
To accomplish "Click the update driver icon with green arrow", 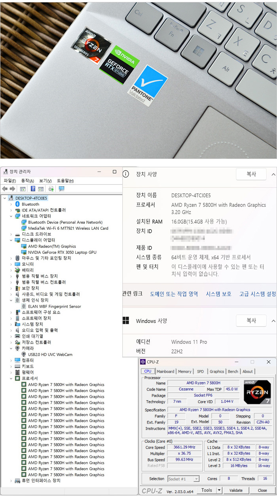I will tap(51, 189).
